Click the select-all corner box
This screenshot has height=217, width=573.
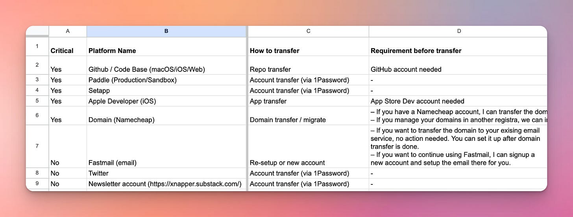point(37,31)
